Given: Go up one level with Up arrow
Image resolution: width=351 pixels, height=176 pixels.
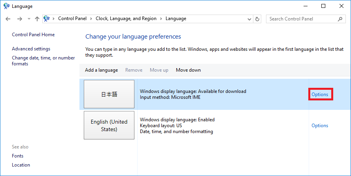Looking at the screenshot, I should (37, 19).
